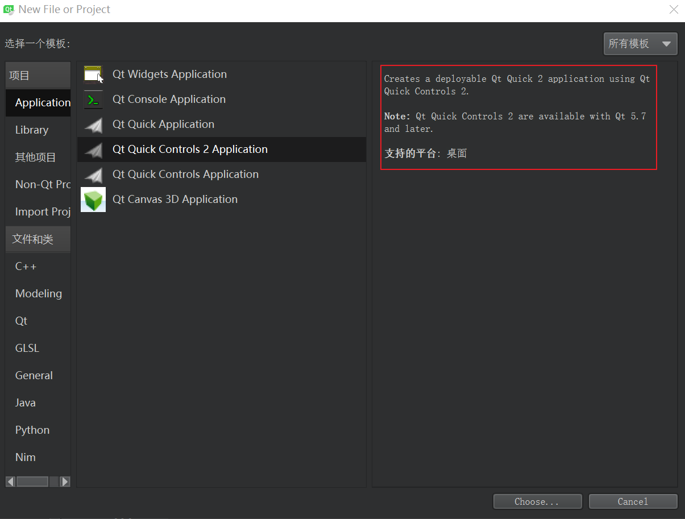Screen dimensions: 685x519
Task: Select the Nim category
Action: [x=38, y=458]
